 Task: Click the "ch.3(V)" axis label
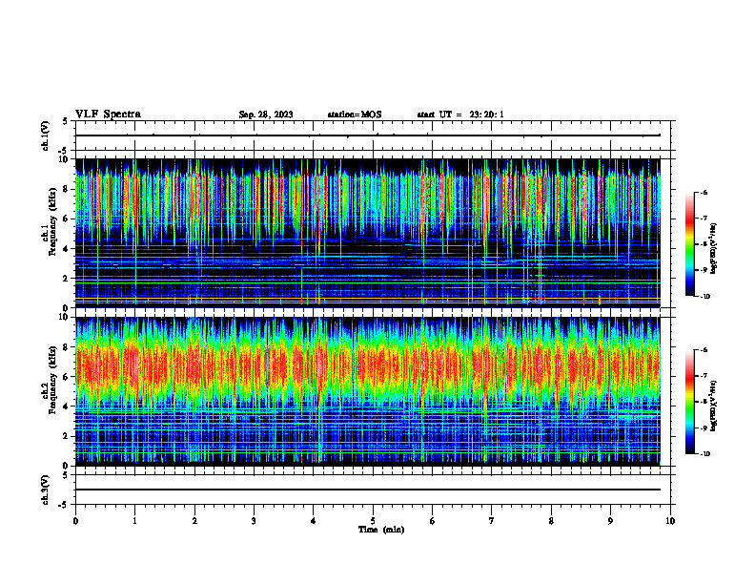46,490
